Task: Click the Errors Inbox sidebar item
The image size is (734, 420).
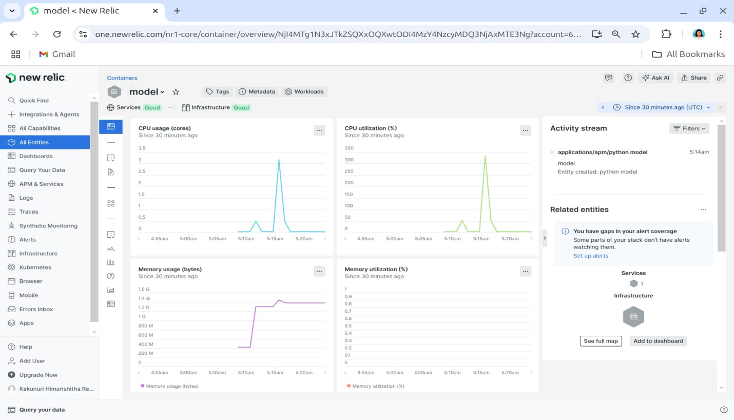Action: [x=36, y=309]
